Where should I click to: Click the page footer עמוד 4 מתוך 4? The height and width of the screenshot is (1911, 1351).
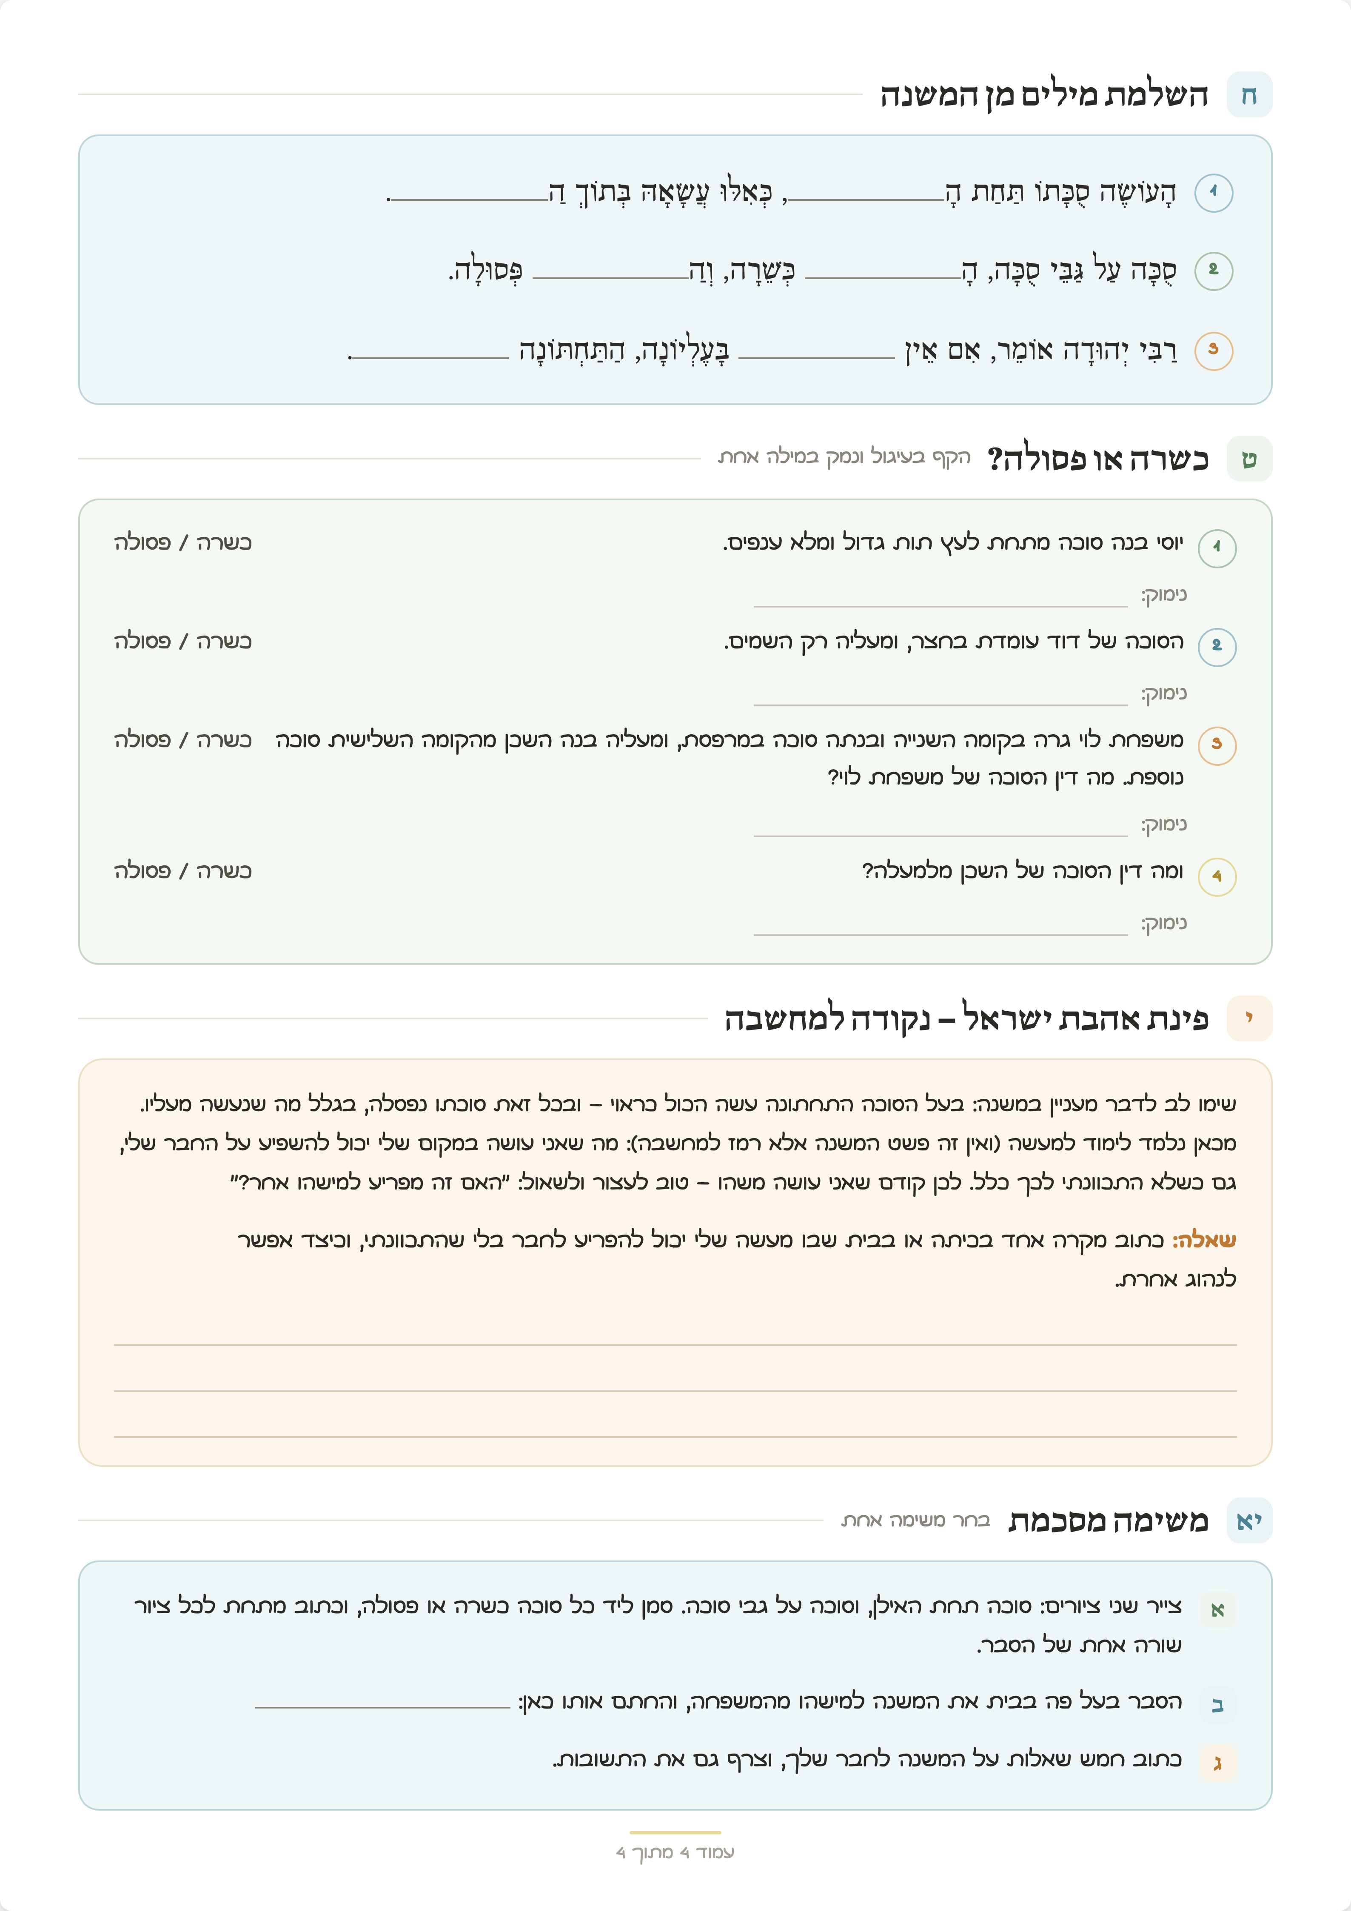(x=675, y=1852)
